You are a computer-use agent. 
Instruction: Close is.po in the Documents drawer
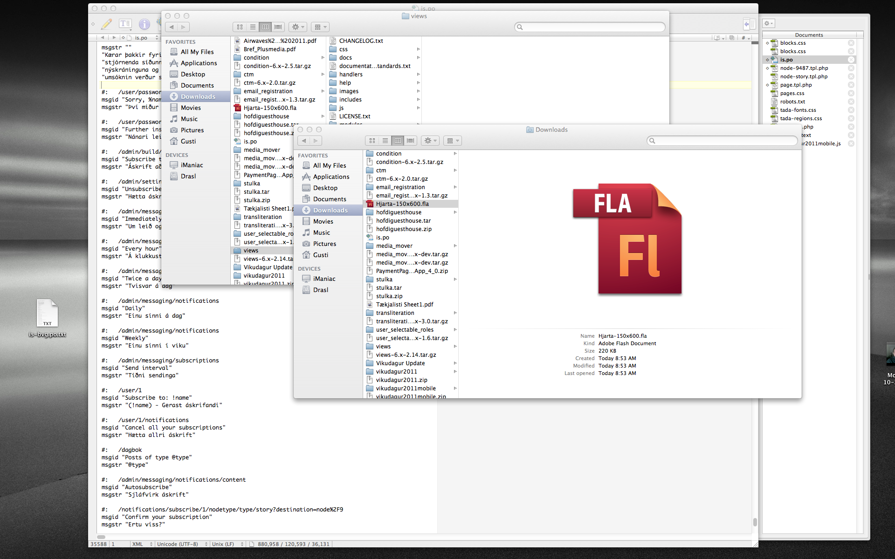click(x=851, y=60)
